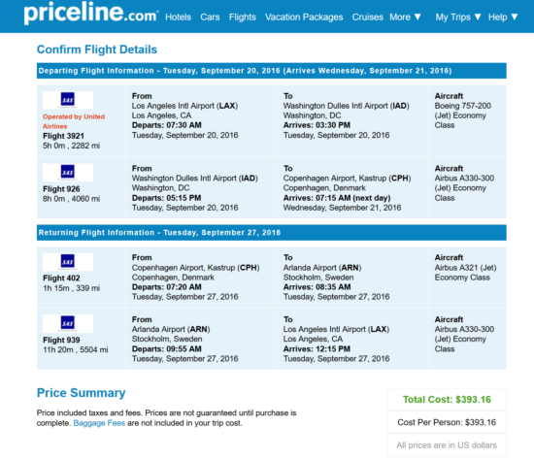Click SAS airline logo for Flight 926

pyautogui.click(x=68, y=173)
